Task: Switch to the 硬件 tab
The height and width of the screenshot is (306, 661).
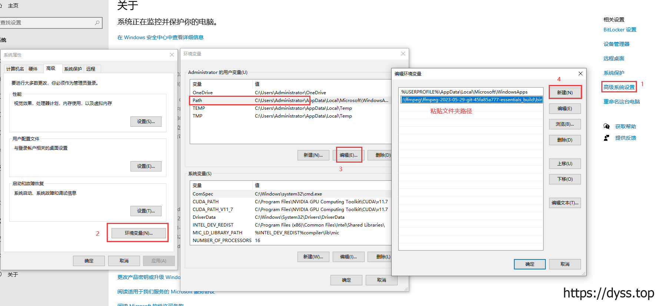Action: point(33,69)
